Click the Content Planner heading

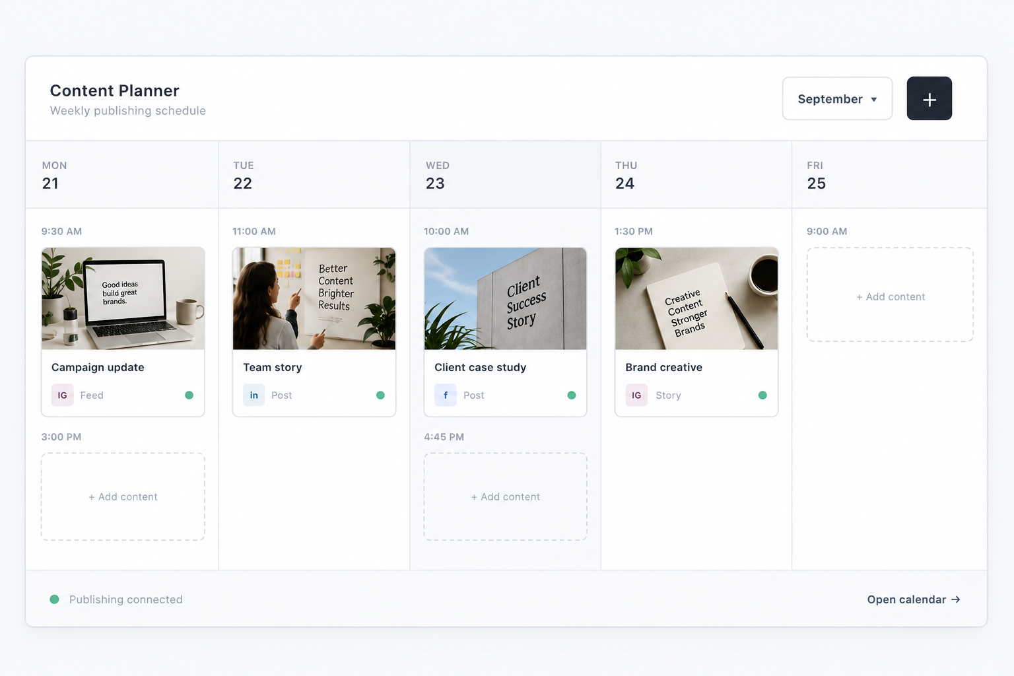115,90
